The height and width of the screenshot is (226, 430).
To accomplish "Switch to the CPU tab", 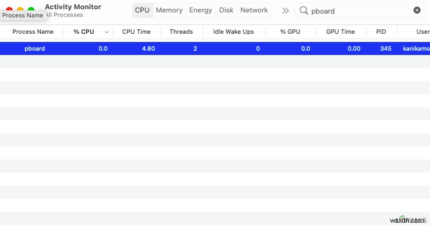I will tap(142, 10).
